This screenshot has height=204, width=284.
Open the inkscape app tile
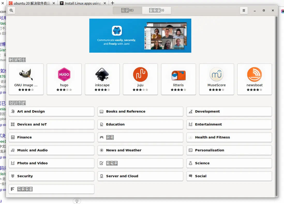[102, 79]
